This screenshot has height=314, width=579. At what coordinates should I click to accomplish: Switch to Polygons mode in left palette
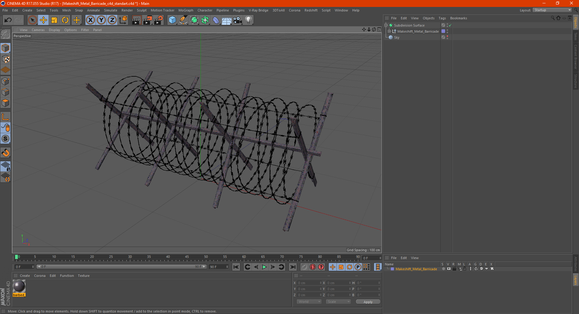(5, 103)
